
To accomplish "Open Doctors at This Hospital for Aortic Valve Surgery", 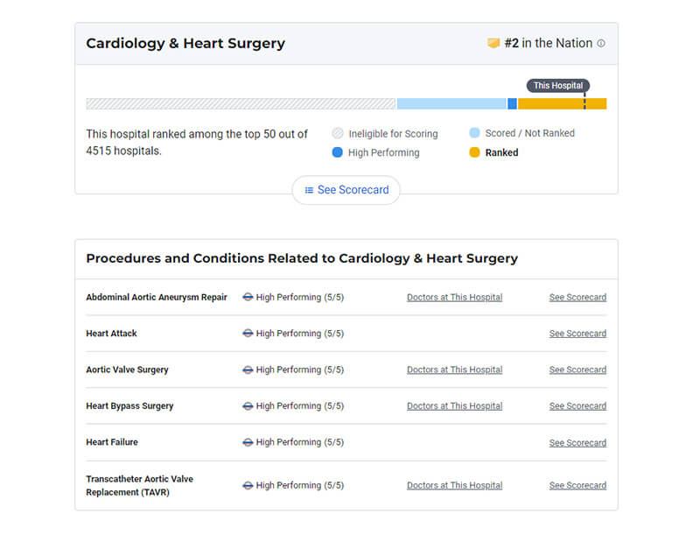I will coord(454,370).
